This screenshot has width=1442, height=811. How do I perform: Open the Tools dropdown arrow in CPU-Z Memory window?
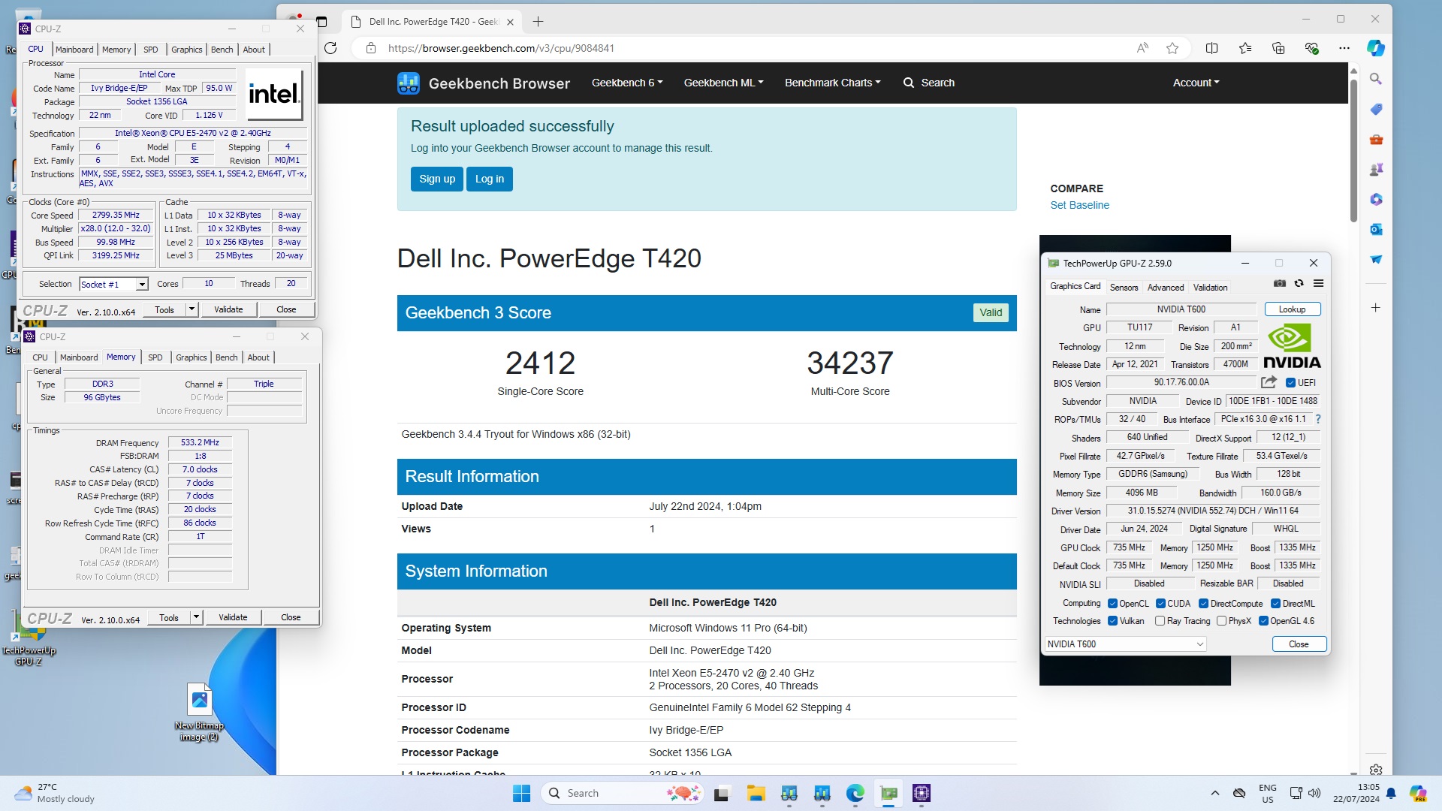(197, 617)
